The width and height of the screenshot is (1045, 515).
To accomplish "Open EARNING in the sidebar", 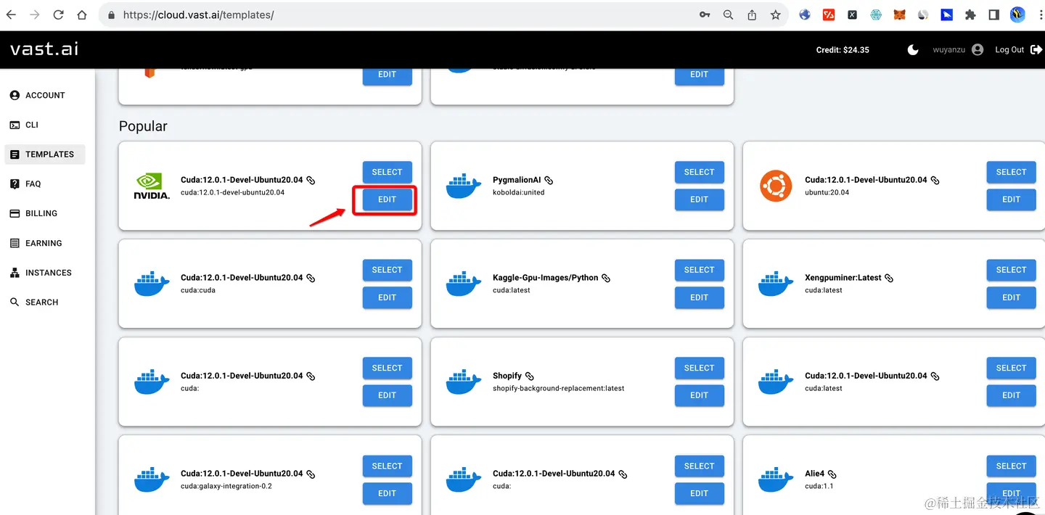I will pos(44,243).
